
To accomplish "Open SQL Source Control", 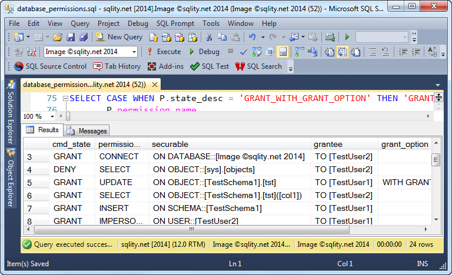I will pyautogui.click(x=51, y=66).
